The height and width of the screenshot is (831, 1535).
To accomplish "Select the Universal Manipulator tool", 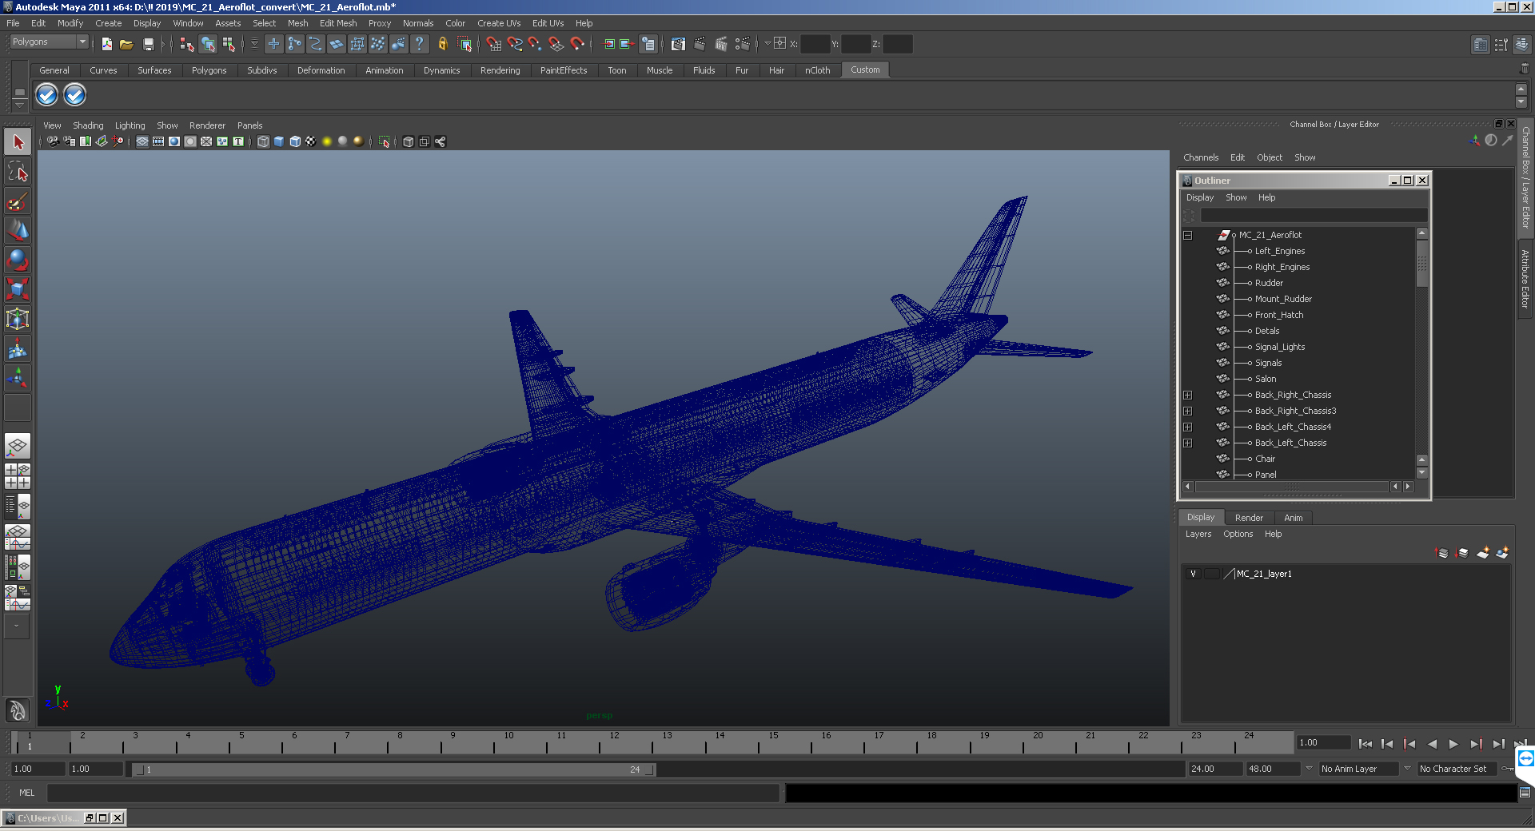I will coord(18,319).
